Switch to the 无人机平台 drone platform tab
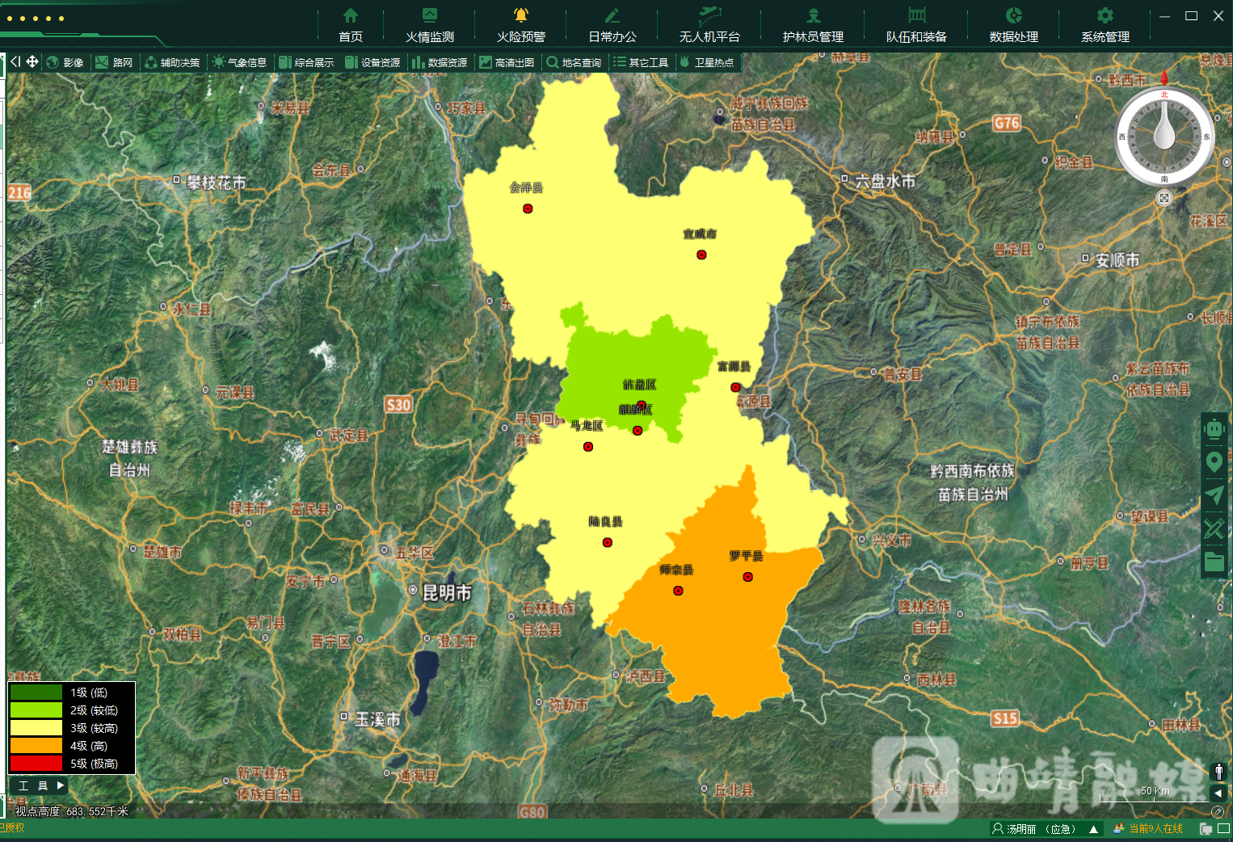The width and height of the screenshot is (1233, 842). click(x=709, y=25)
